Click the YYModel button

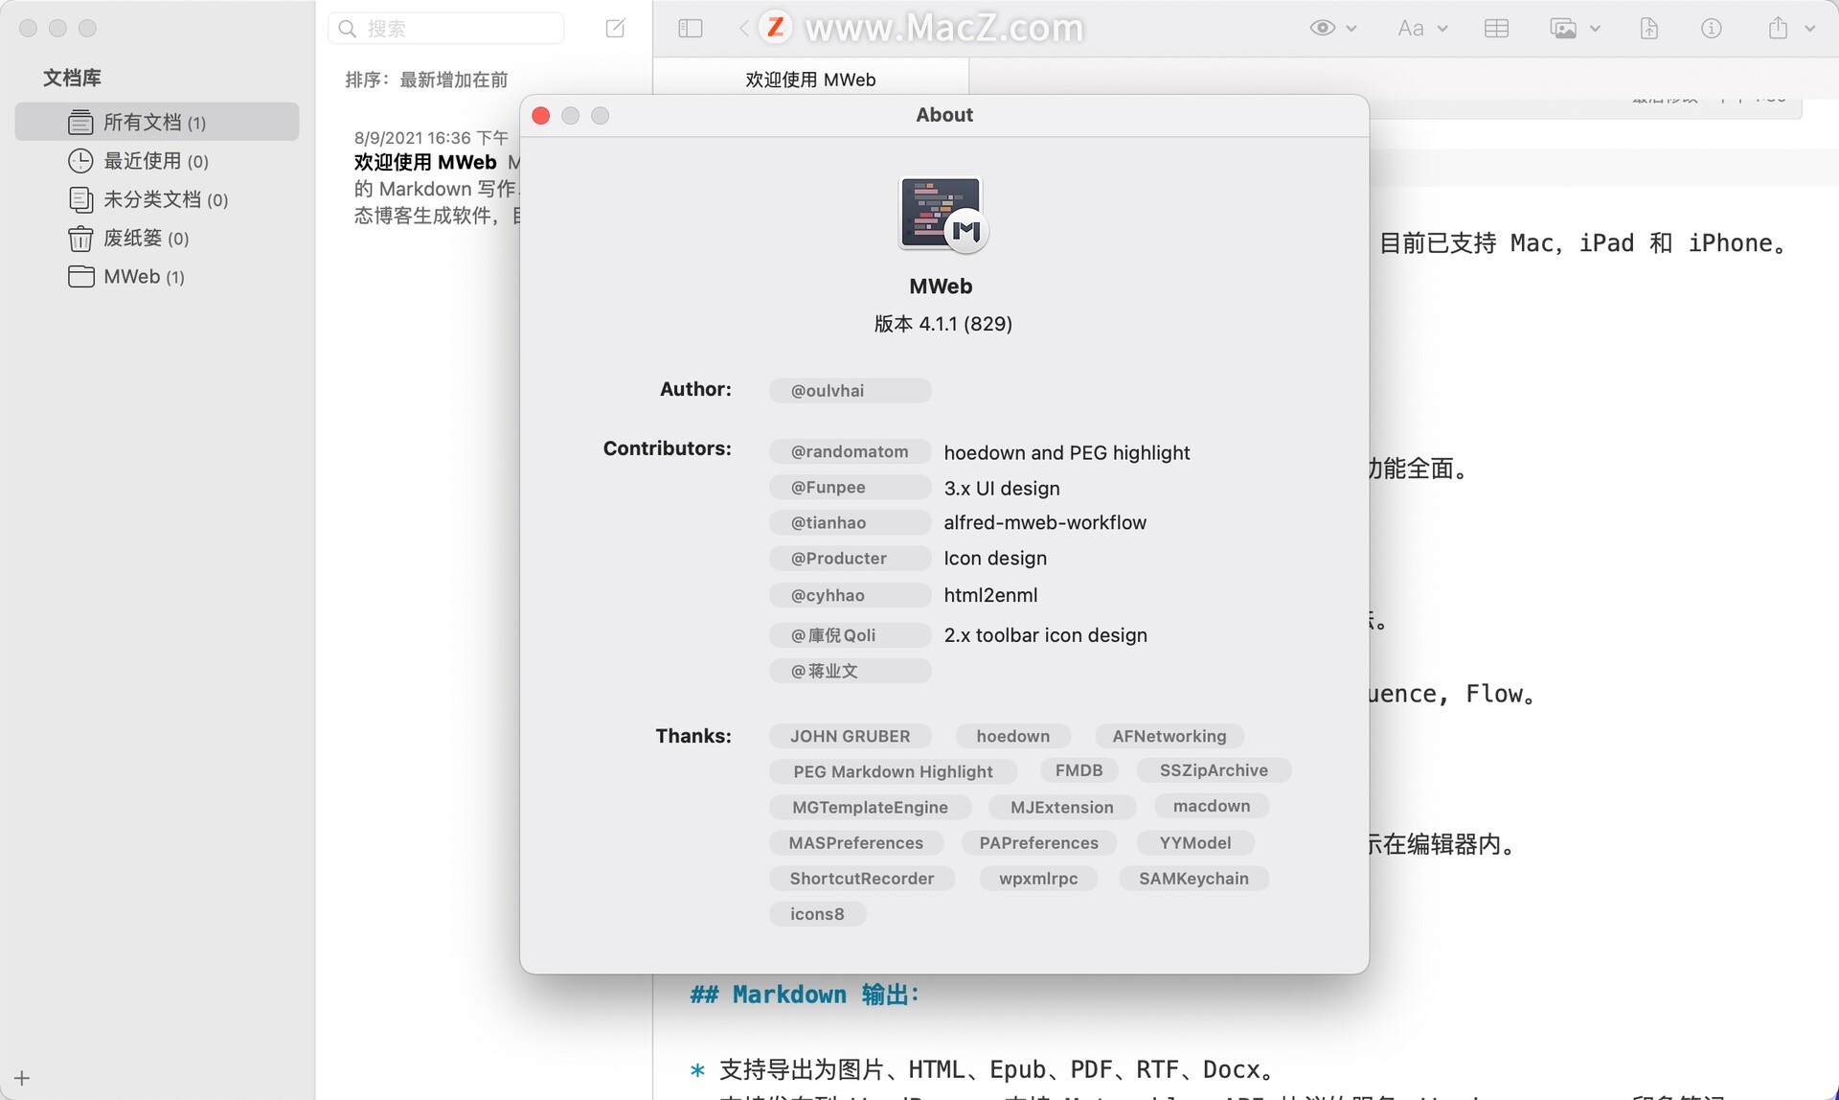click(1194, 842)
